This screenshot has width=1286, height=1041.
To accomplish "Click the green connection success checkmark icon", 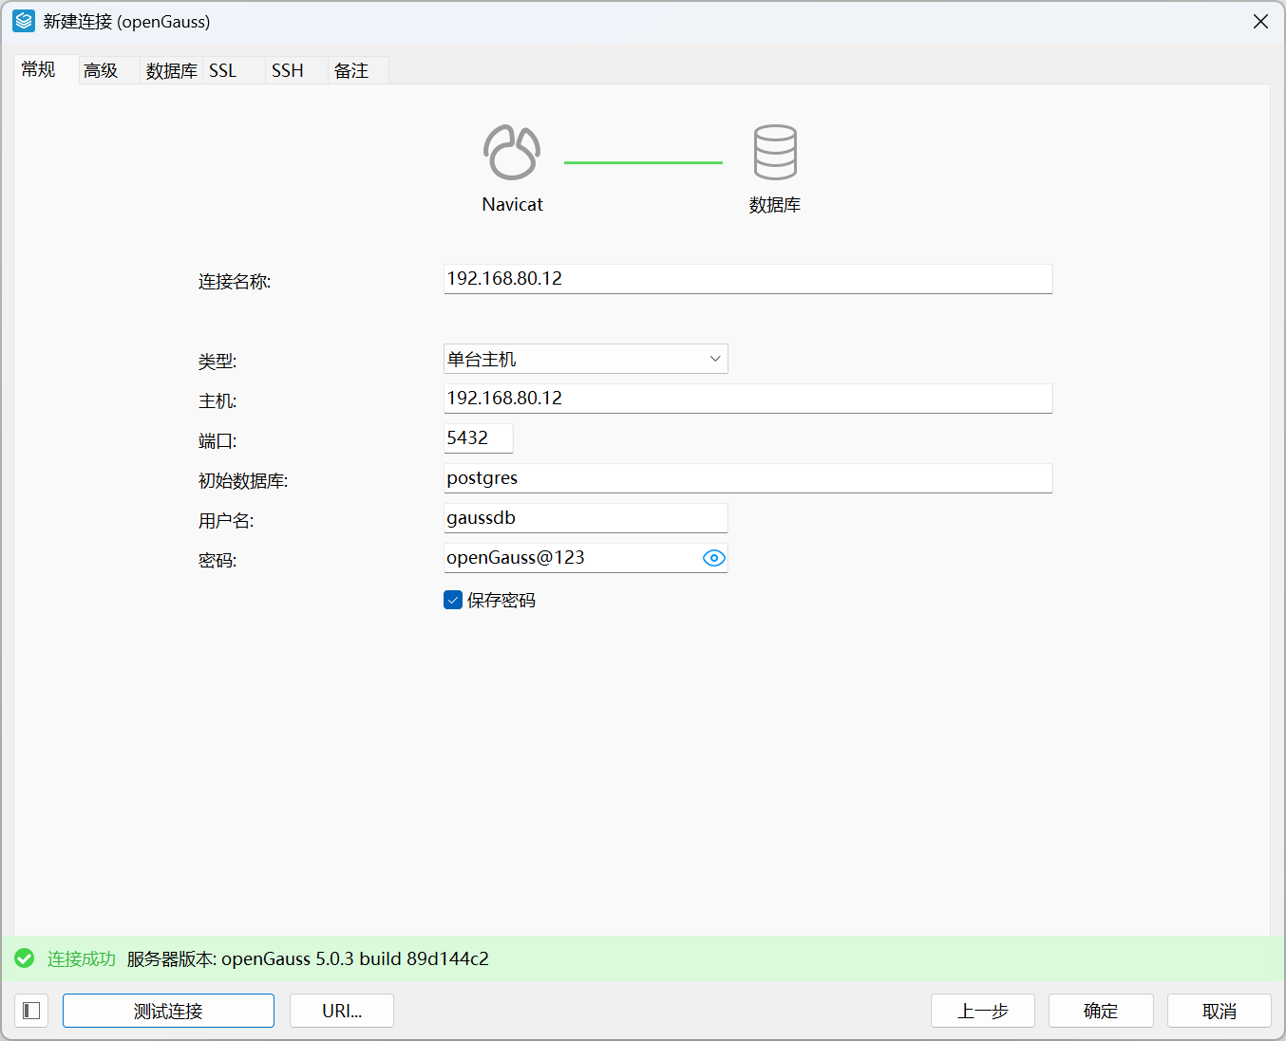I will [25, 958].
